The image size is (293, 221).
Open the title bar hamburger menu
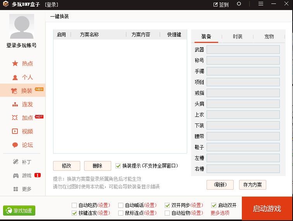(261, 4)
